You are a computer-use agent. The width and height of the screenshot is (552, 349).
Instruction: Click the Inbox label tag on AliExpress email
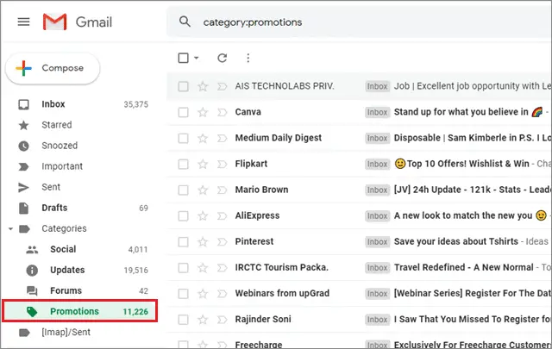(378, 215)
